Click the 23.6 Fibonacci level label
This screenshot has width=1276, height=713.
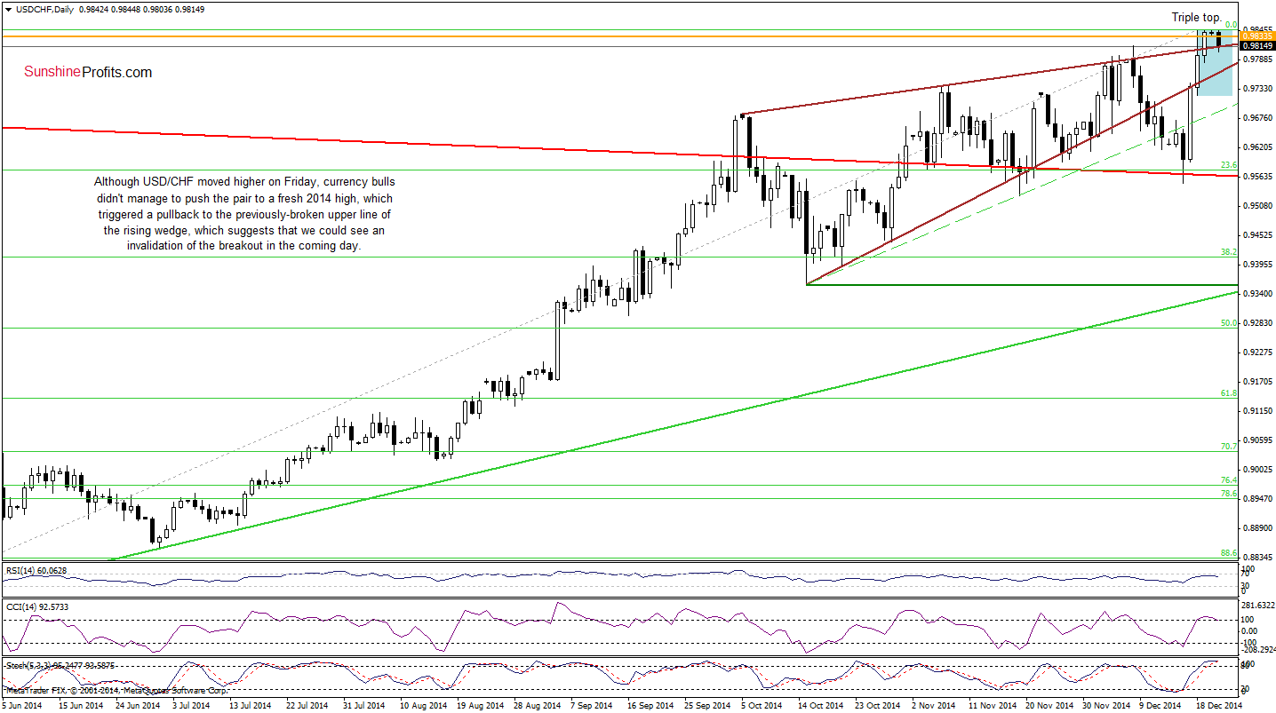coord(1229,165)
